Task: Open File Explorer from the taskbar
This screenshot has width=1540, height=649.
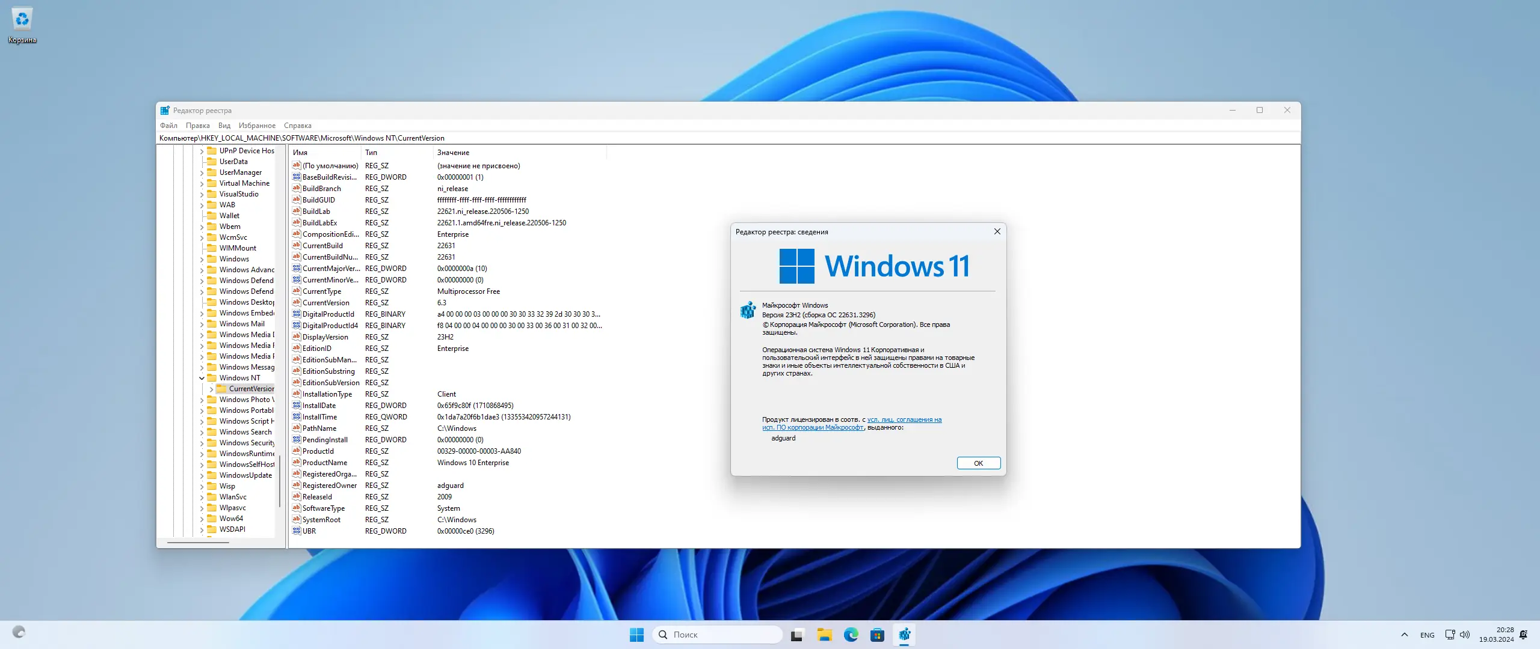Action: (x=824, y=635)
